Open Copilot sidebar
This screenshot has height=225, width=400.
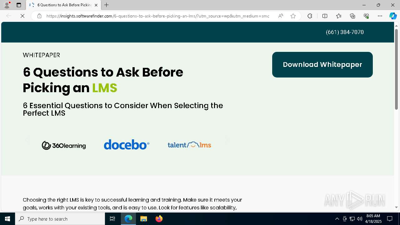click(393, 16)
